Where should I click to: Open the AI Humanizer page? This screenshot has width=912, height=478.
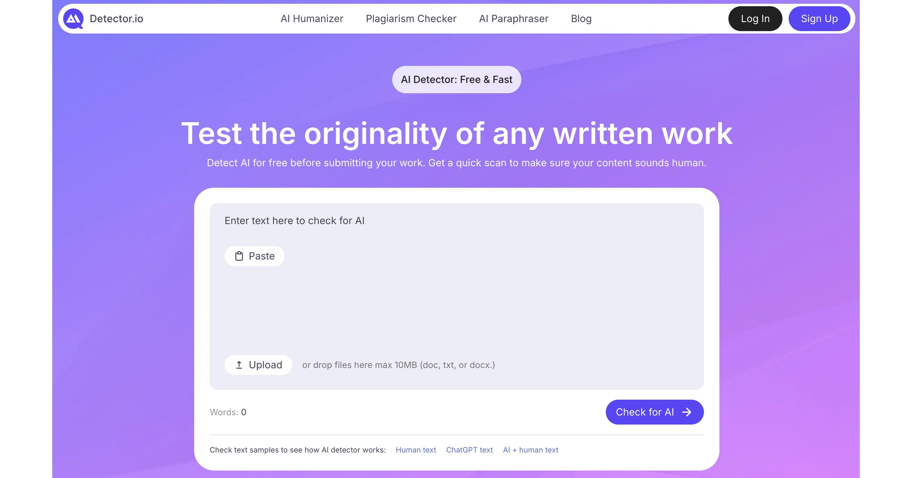tap(312, 19)
